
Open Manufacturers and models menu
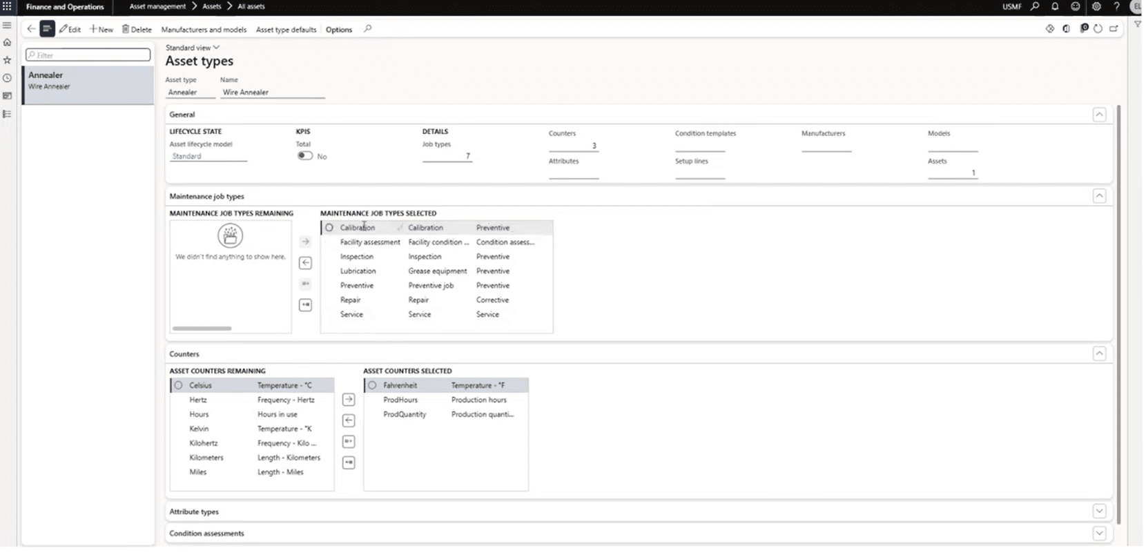(x=204, y=30)
